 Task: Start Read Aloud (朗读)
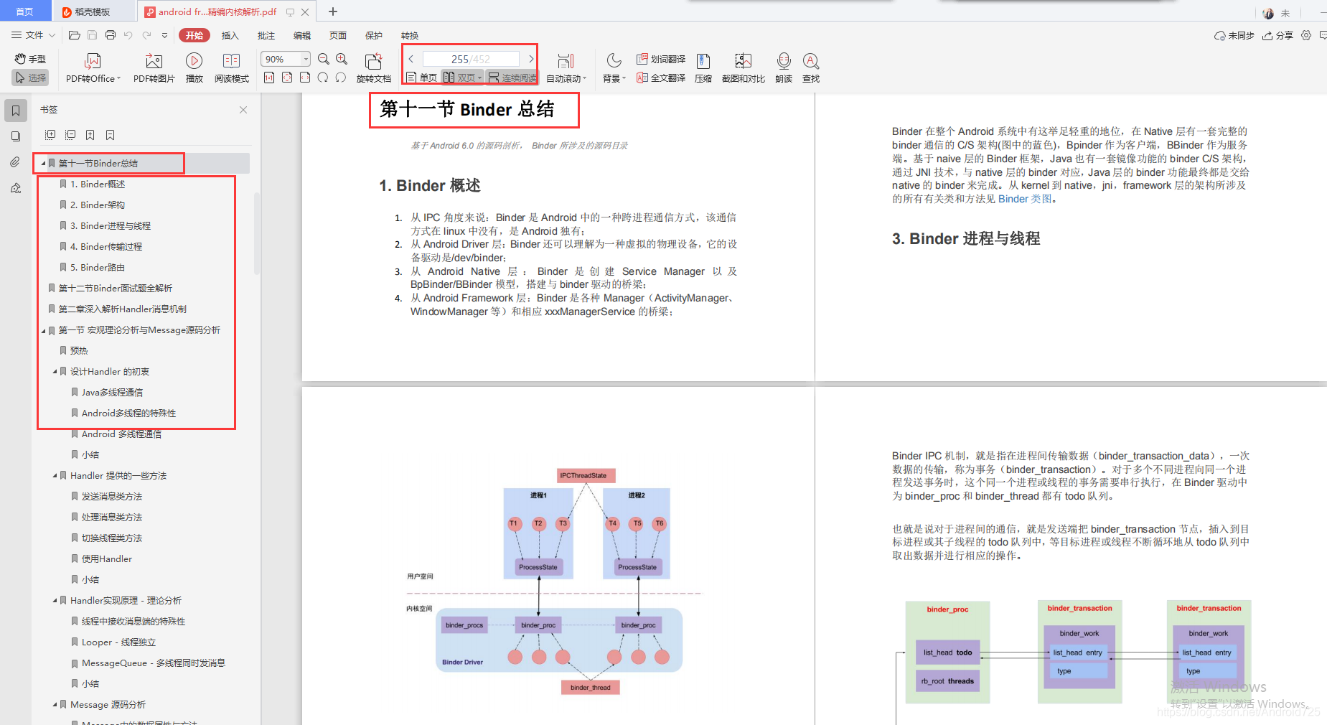(784, 67)
